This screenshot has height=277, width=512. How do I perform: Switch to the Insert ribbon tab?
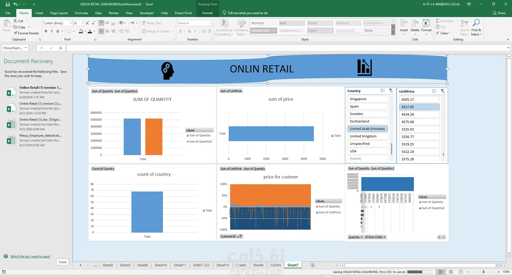click(39, 13)
